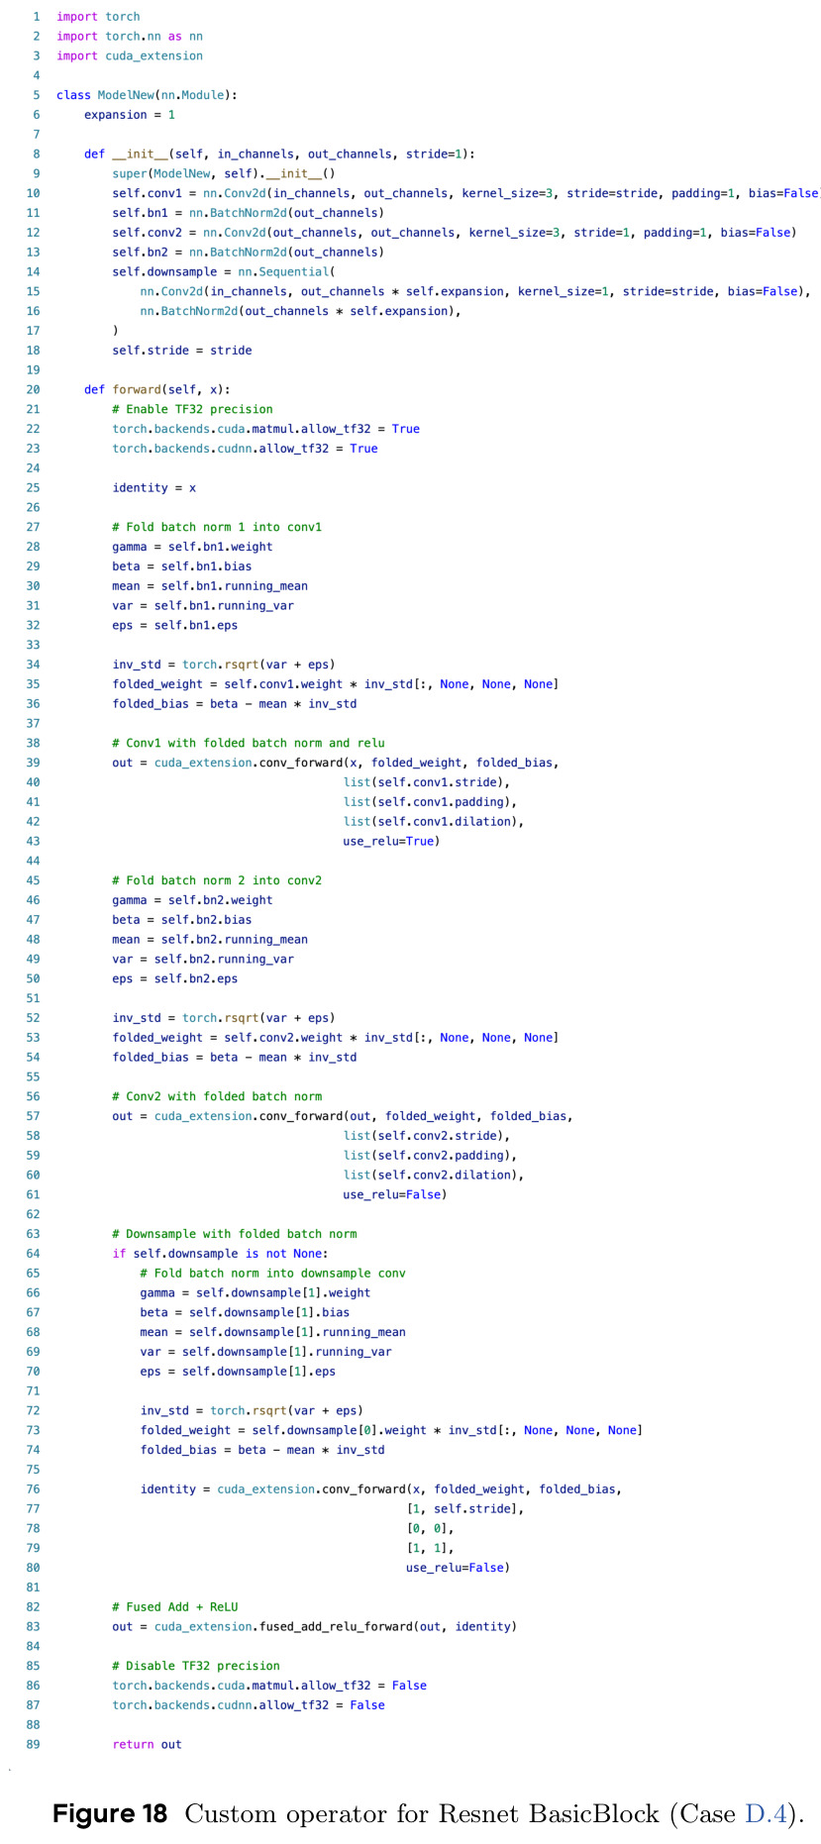Select the 'self.conv1 = nn.Conv2d' line
This screenshot has width=821, height=1844.
465,193
